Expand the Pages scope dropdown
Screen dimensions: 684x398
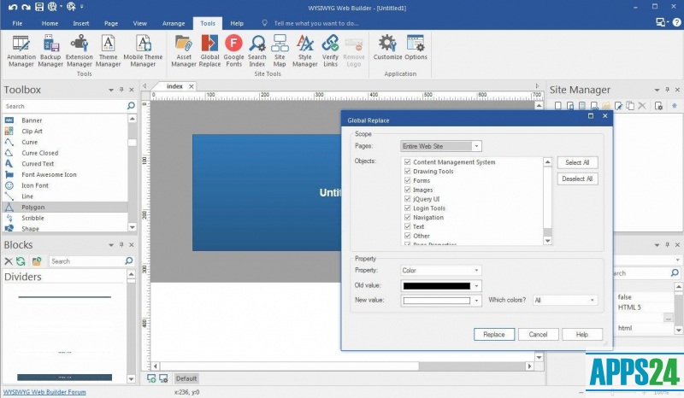pyautogui.click(x=441, y=146)
